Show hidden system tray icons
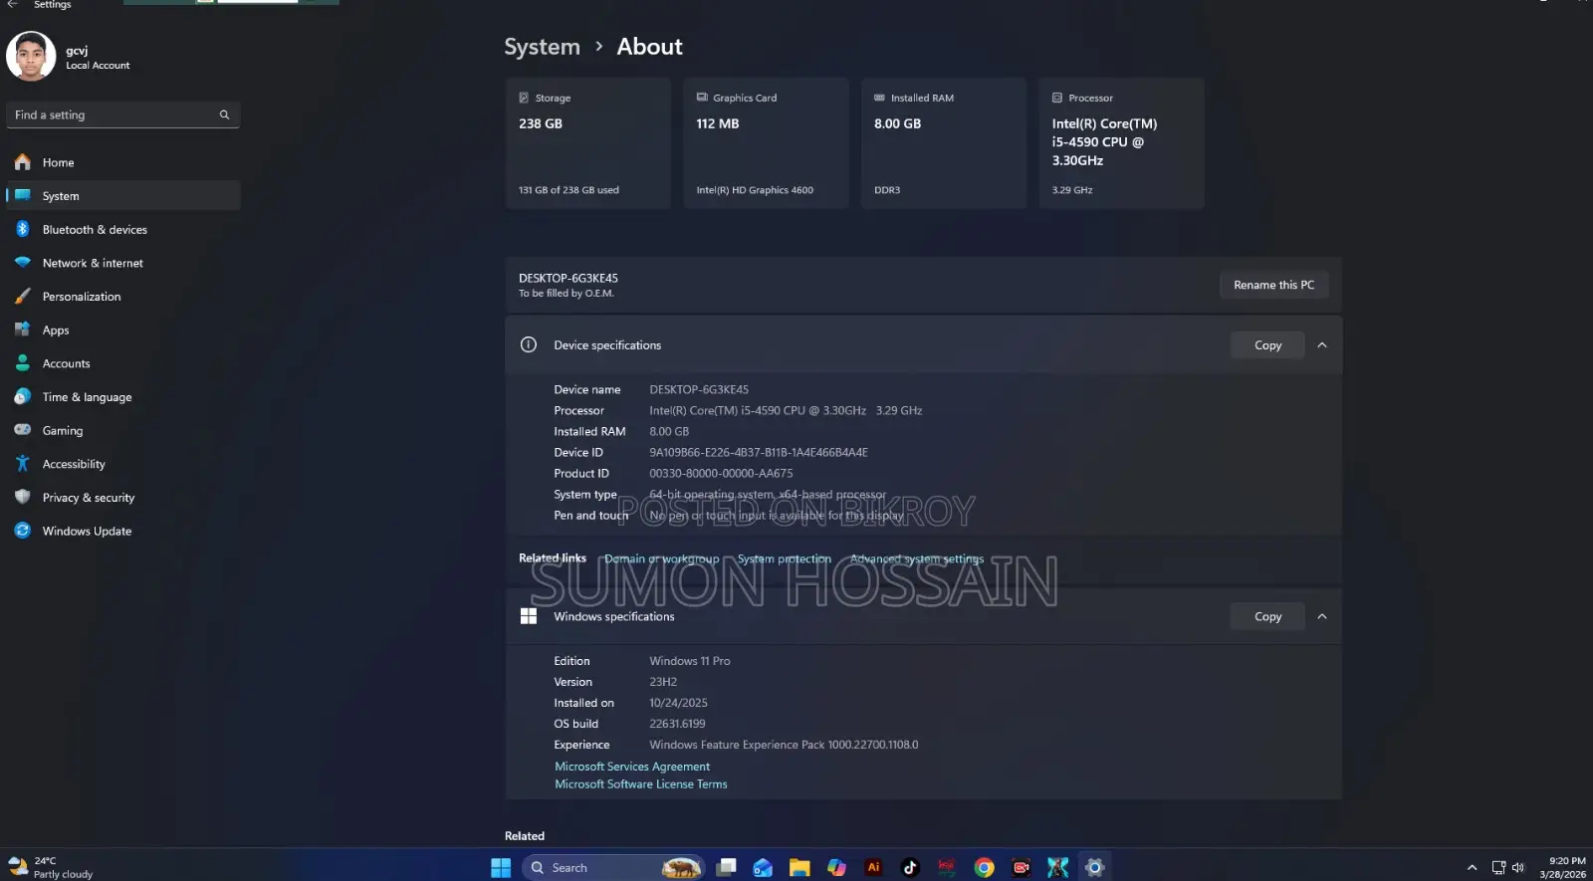This screenshot has width=1593, height=881. tap(1472, 868)
